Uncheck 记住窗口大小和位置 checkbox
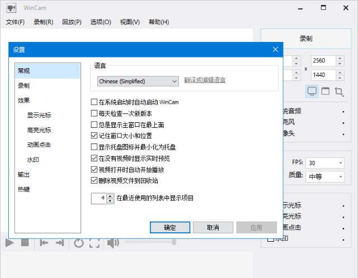The width and height of the screenshot is (358, 278). [94, 136]
